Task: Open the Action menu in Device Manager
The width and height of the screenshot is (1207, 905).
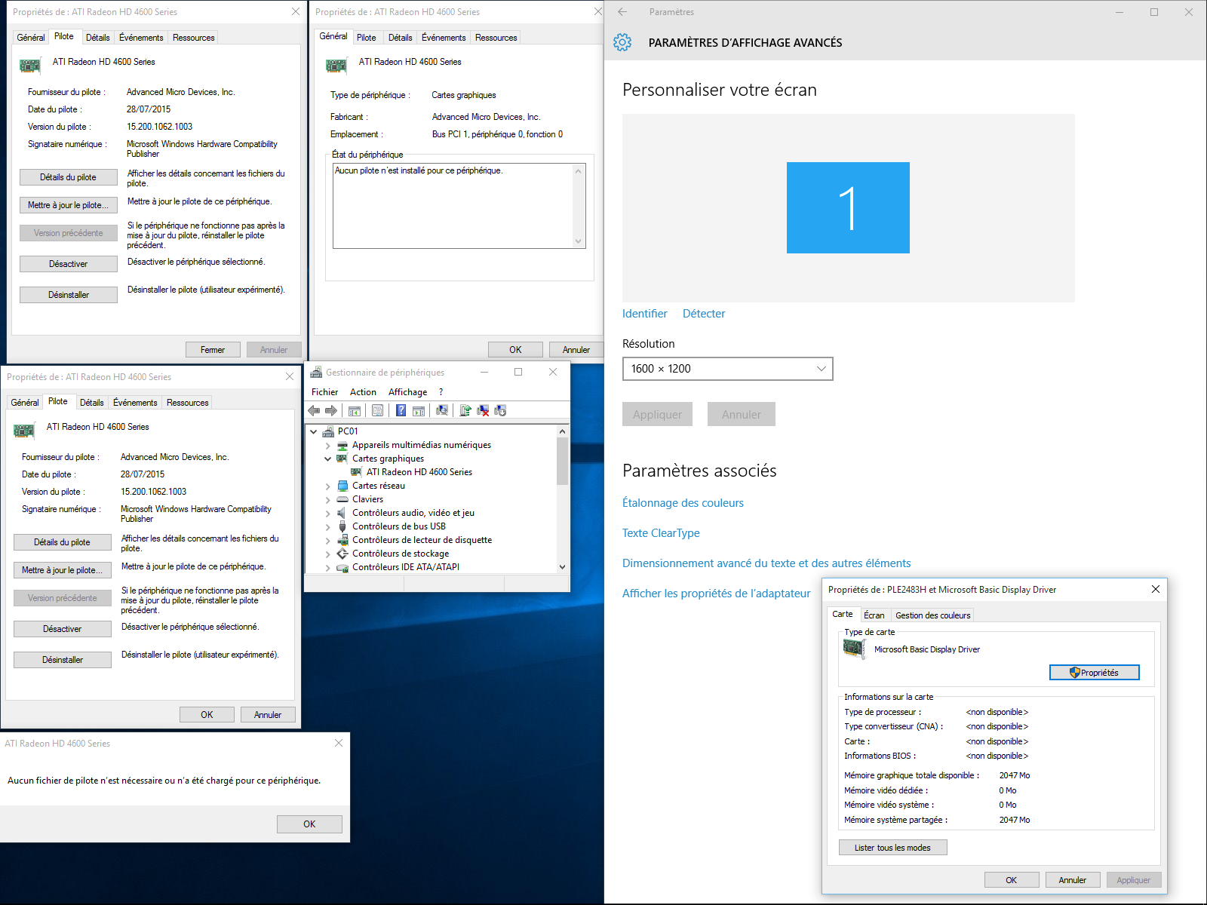Action: click(363, 392)
